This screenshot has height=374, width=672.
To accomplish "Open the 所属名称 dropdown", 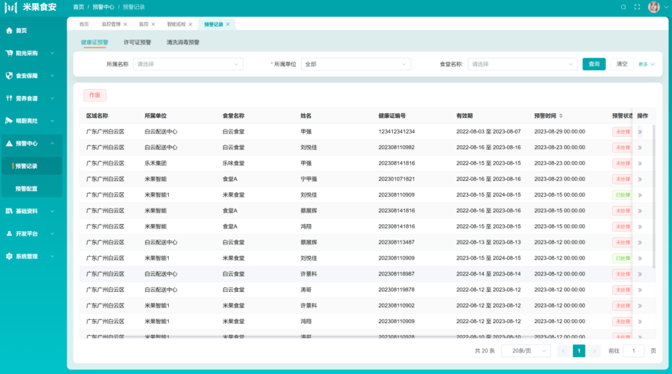I will (188, 64).
